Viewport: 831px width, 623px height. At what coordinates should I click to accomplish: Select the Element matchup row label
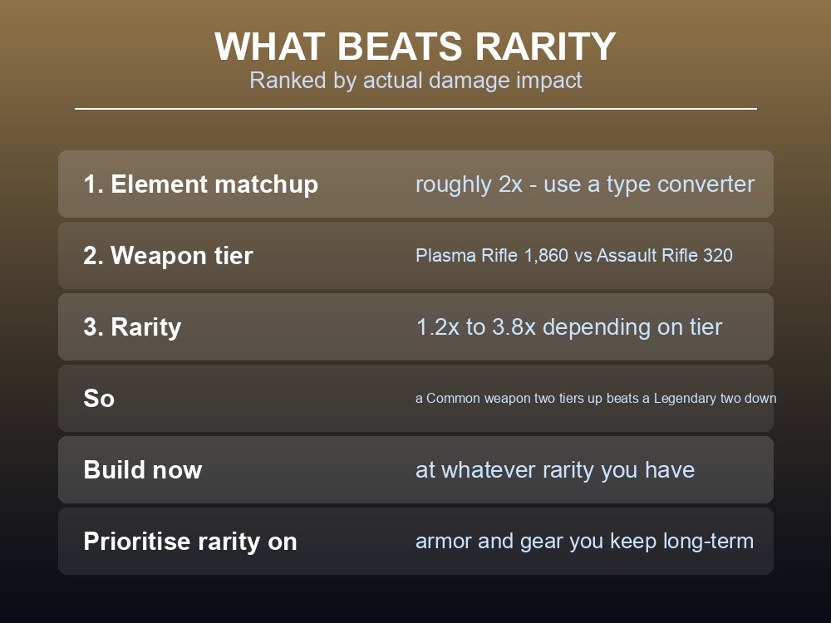click(201, 184)
